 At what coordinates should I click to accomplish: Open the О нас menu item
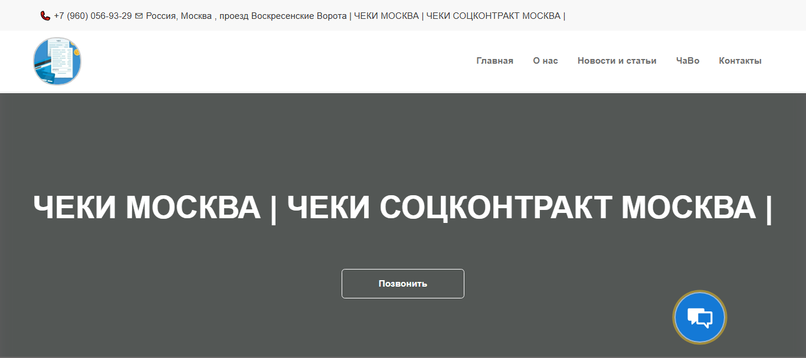pos(545,61)
